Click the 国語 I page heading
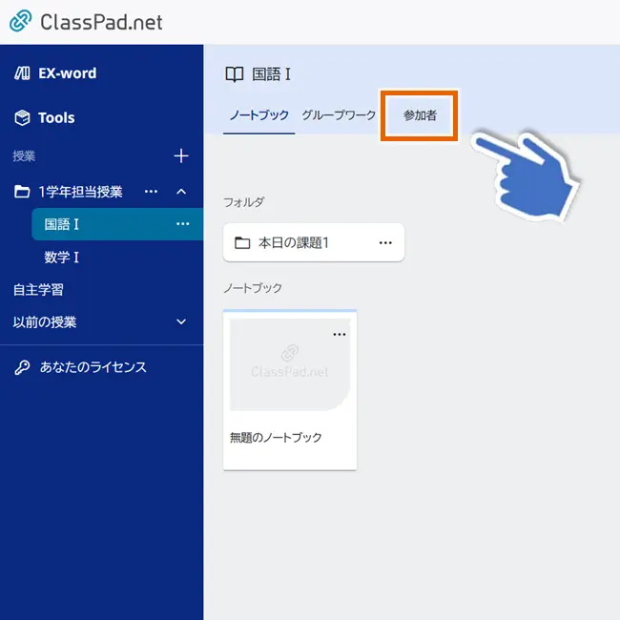 point(271,74)
